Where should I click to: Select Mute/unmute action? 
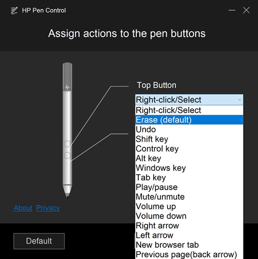189,197
